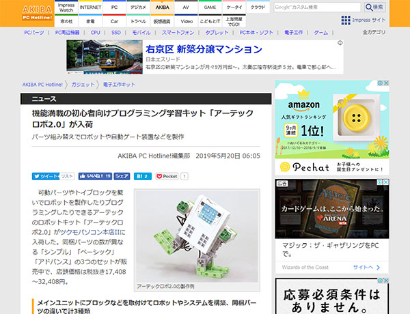Image resolution: width=410 pixels, height=314 pixels.
Task: Open the 全カテゴリ category list
Action: (x=392, y=32)
